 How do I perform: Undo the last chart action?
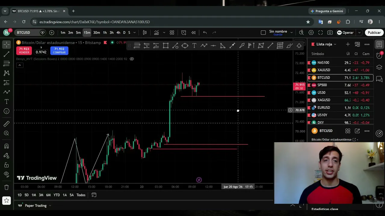tap(205, 32)
